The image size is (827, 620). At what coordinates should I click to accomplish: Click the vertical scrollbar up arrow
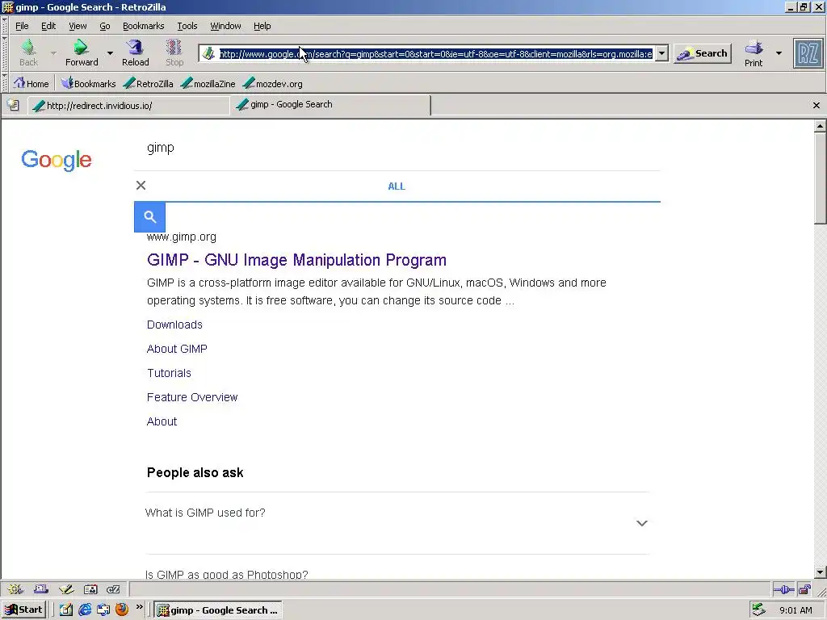point(820,126)
